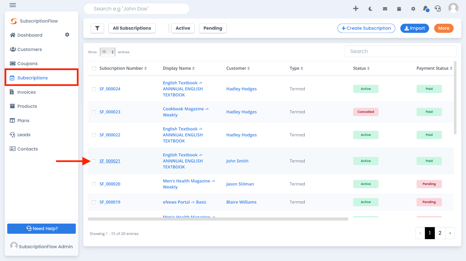
Task: Focus the table Search field
Action: click(400, 51)
